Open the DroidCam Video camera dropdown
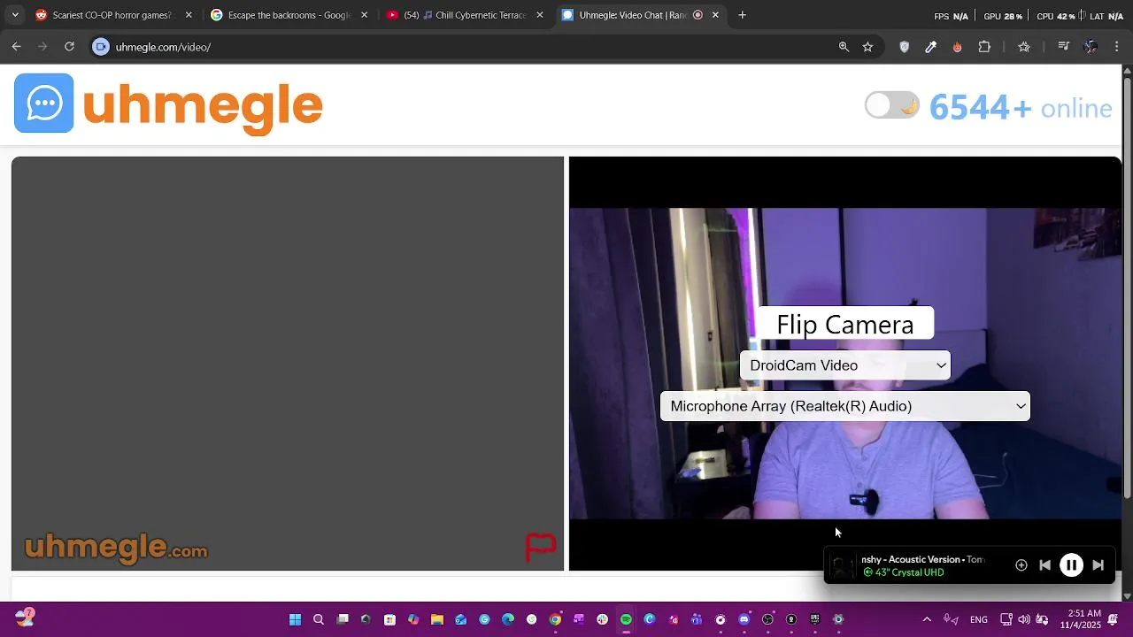This screenshot has height=637, width=1133. (845, 365)
